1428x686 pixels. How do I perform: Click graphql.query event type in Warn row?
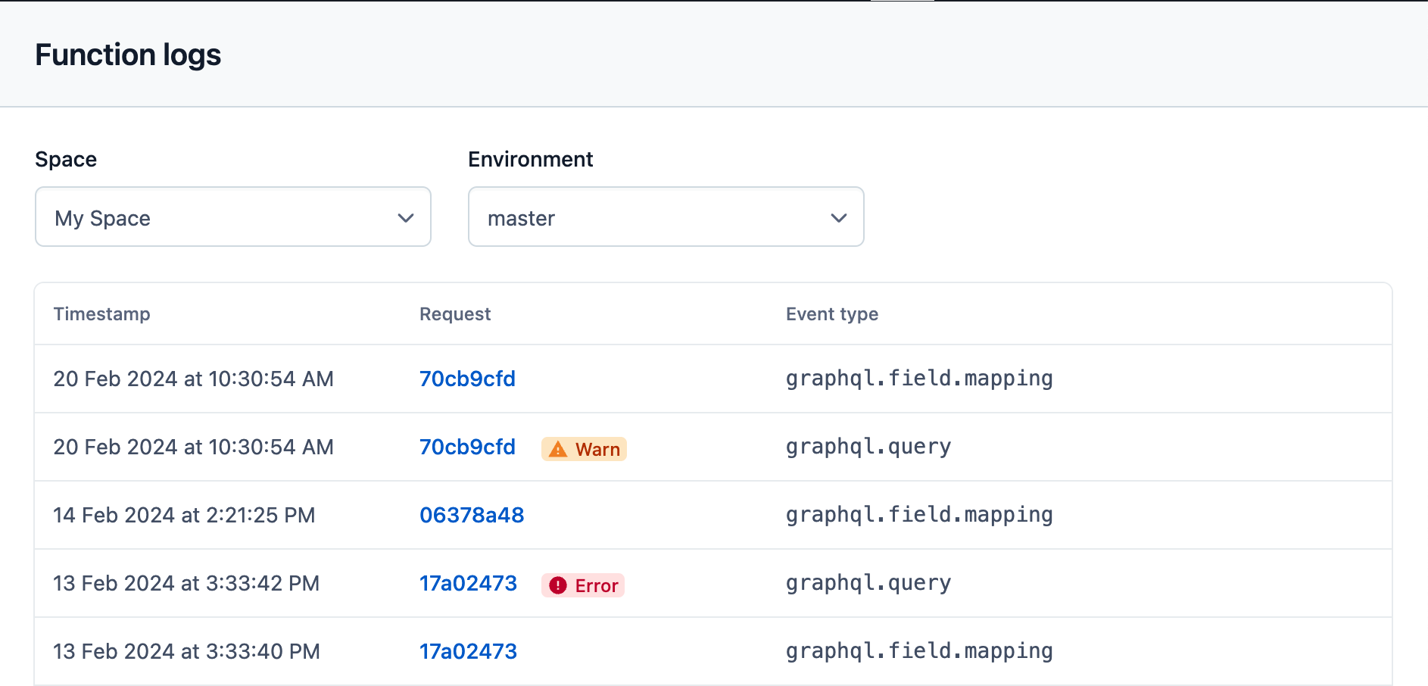pyautogui.click(x=868, y=447)
